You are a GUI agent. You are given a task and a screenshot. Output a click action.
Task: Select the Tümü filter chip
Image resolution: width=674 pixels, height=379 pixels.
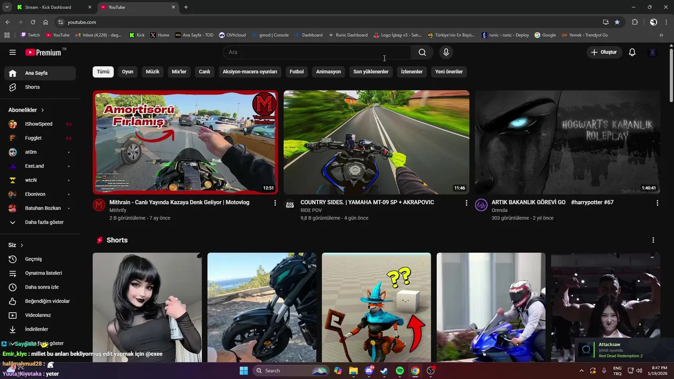tap(103, 72)
